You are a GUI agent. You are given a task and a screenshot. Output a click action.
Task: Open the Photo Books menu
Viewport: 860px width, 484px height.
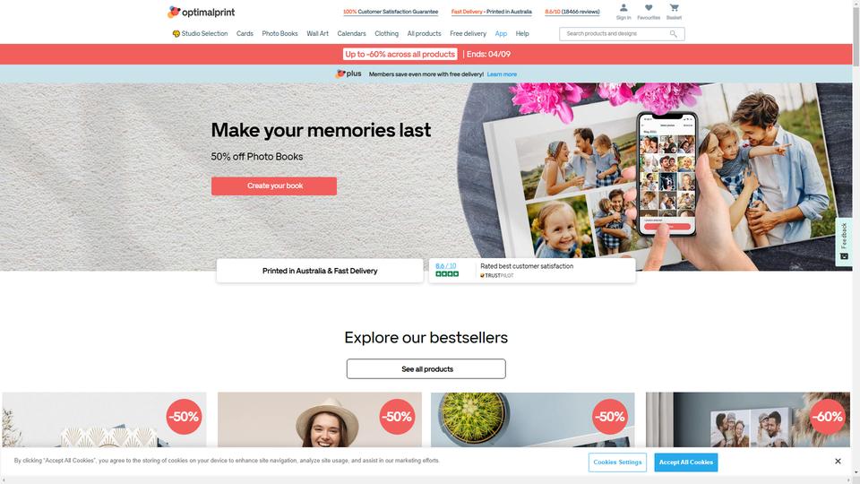[279, 33]
